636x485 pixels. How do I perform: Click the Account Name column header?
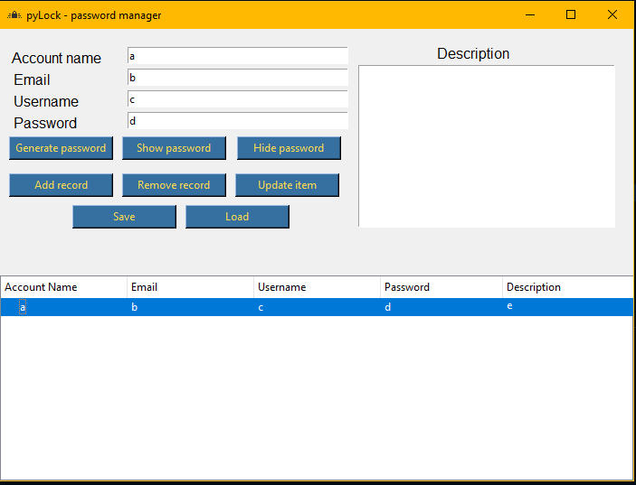point(63,287)
